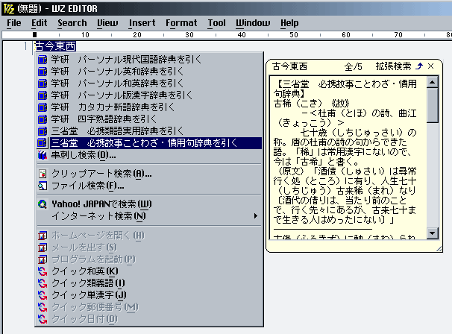The image size is (452, 334).
Task: Open the Tool menu
Action: tap(217, 23)
